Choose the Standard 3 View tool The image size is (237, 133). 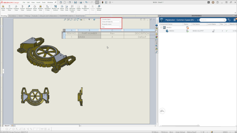pos(47,7)
